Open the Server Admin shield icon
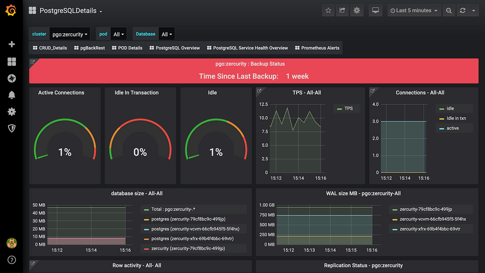Viewport: 485px width, 273px height. tap(11, 129)
